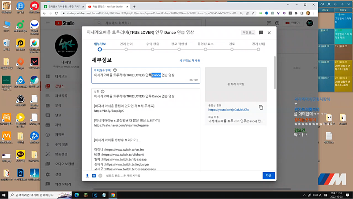Image resolution: width=353 pixels, height=199 pixels.
Task: Open Chrome from the Windows taskbar
Action: point(113,195)
